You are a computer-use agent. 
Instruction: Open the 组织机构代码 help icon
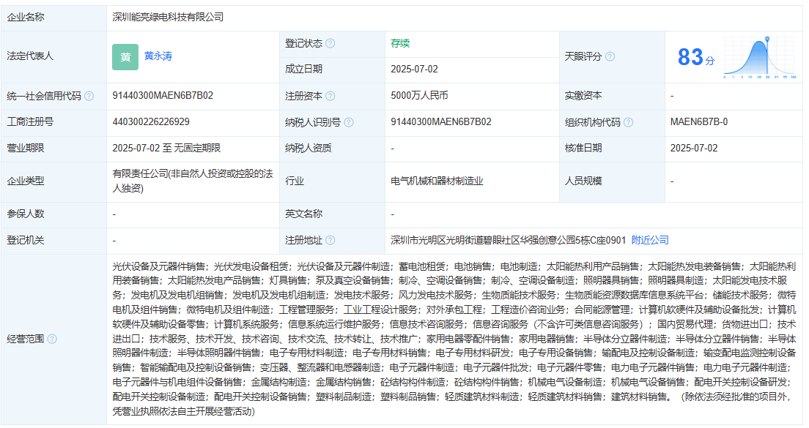pos(628,122)
